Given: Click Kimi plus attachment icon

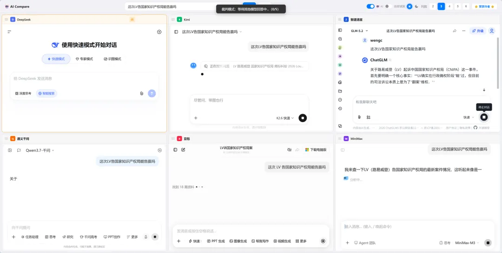Looking at the screenshot, I should click(196, 118).
